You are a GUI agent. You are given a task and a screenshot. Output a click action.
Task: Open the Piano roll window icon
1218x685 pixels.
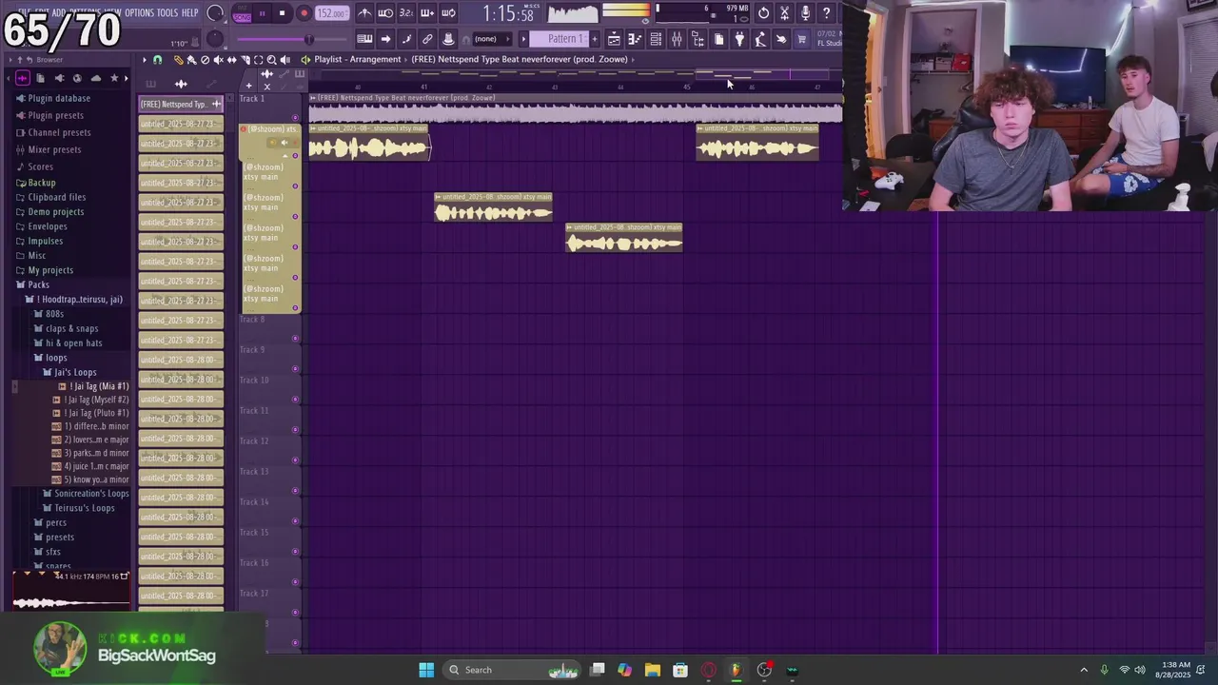635,39
